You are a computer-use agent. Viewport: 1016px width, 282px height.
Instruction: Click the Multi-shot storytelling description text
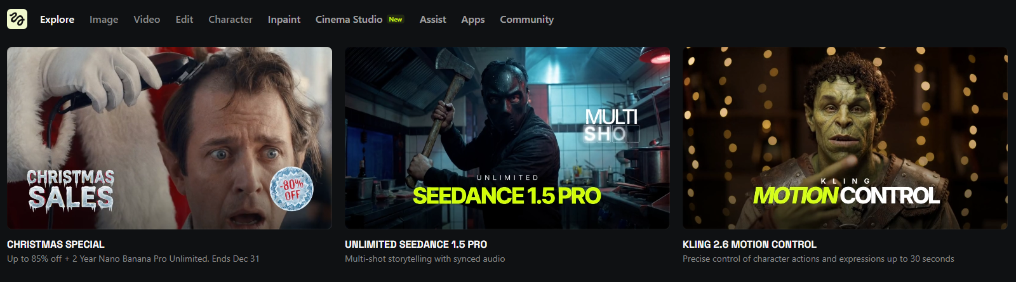[x=425, y=259]
